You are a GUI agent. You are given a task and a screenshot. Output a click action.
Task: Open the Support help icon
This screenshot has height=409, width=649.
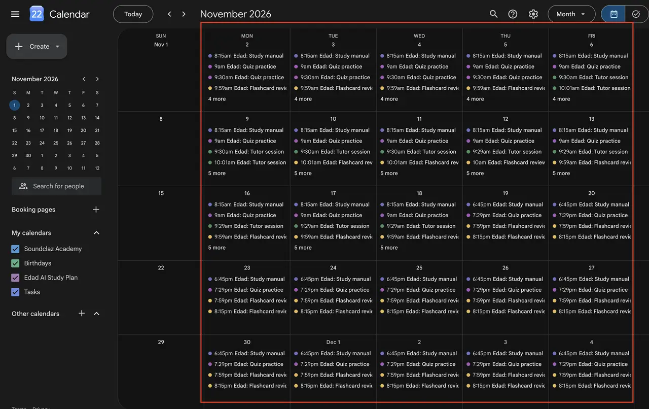click(513, 14)
